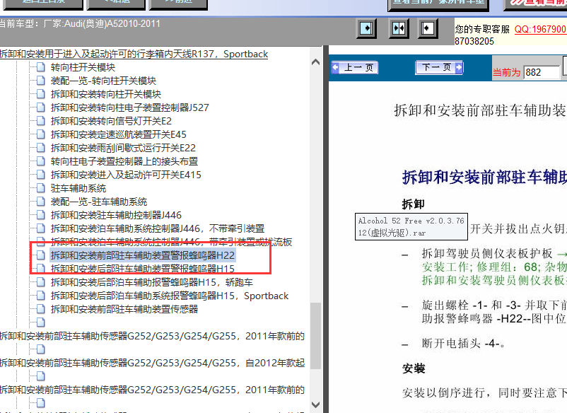Click document icon beside 雨刮间歇式运行开关E22
This screenshot has width=567, height=413.
pos(41,148)
